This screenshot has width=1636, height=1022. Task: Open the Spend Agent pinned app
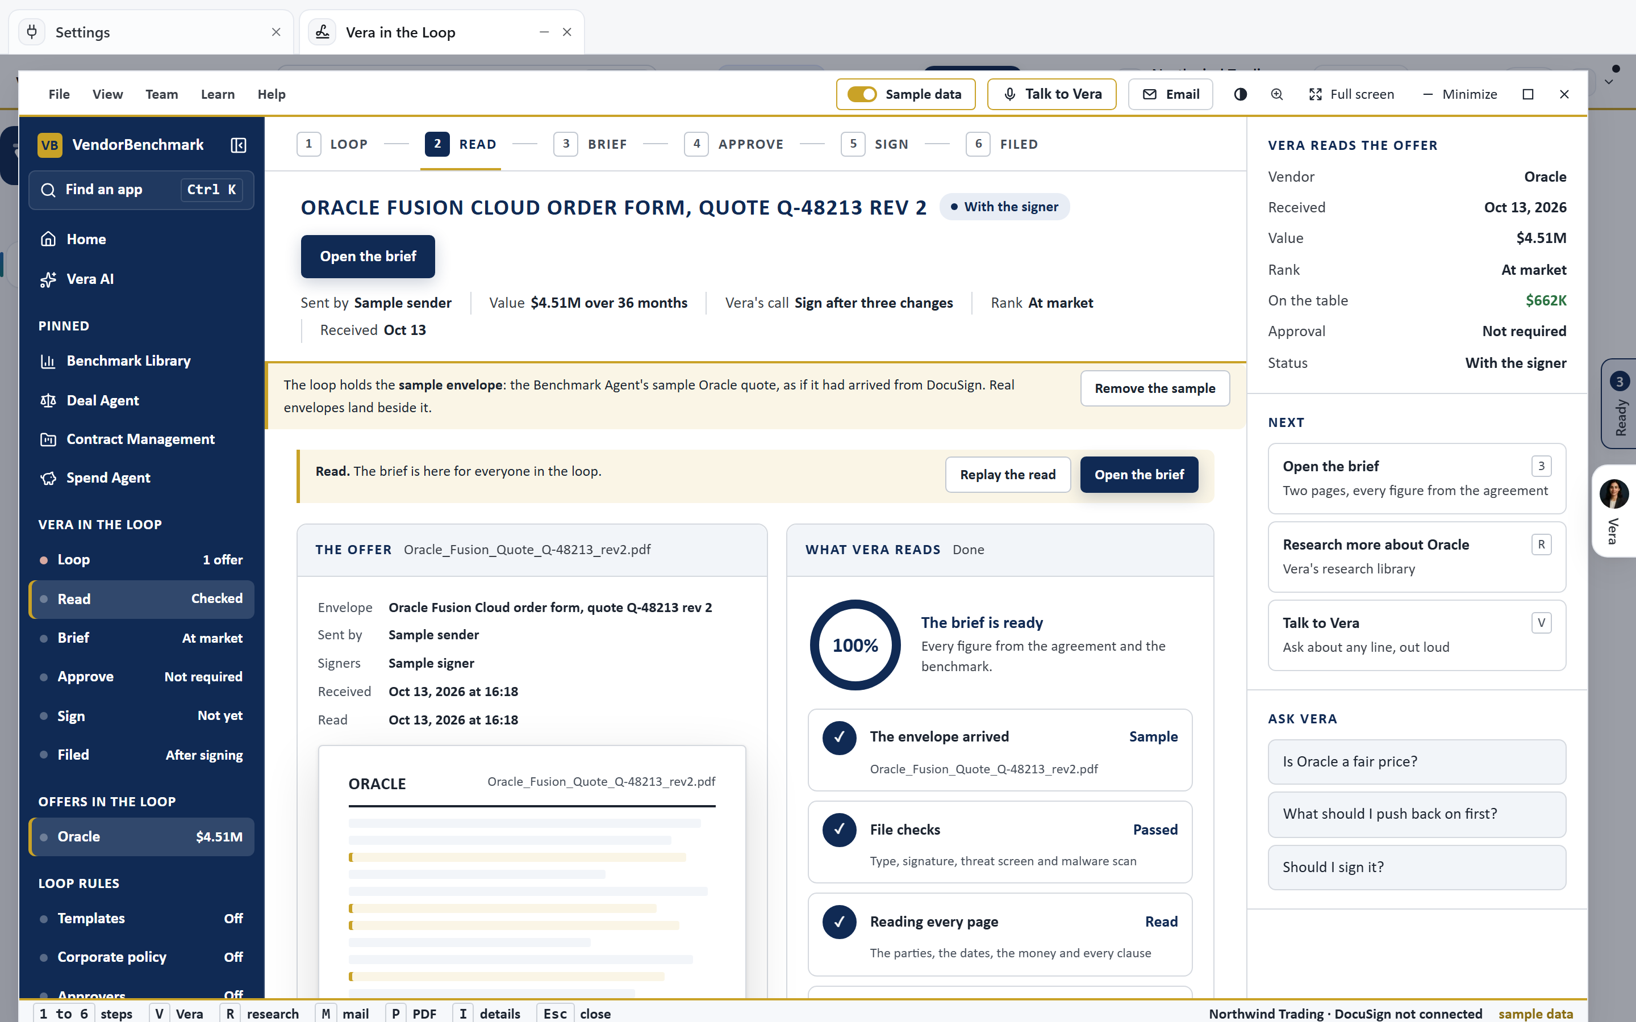141,478
